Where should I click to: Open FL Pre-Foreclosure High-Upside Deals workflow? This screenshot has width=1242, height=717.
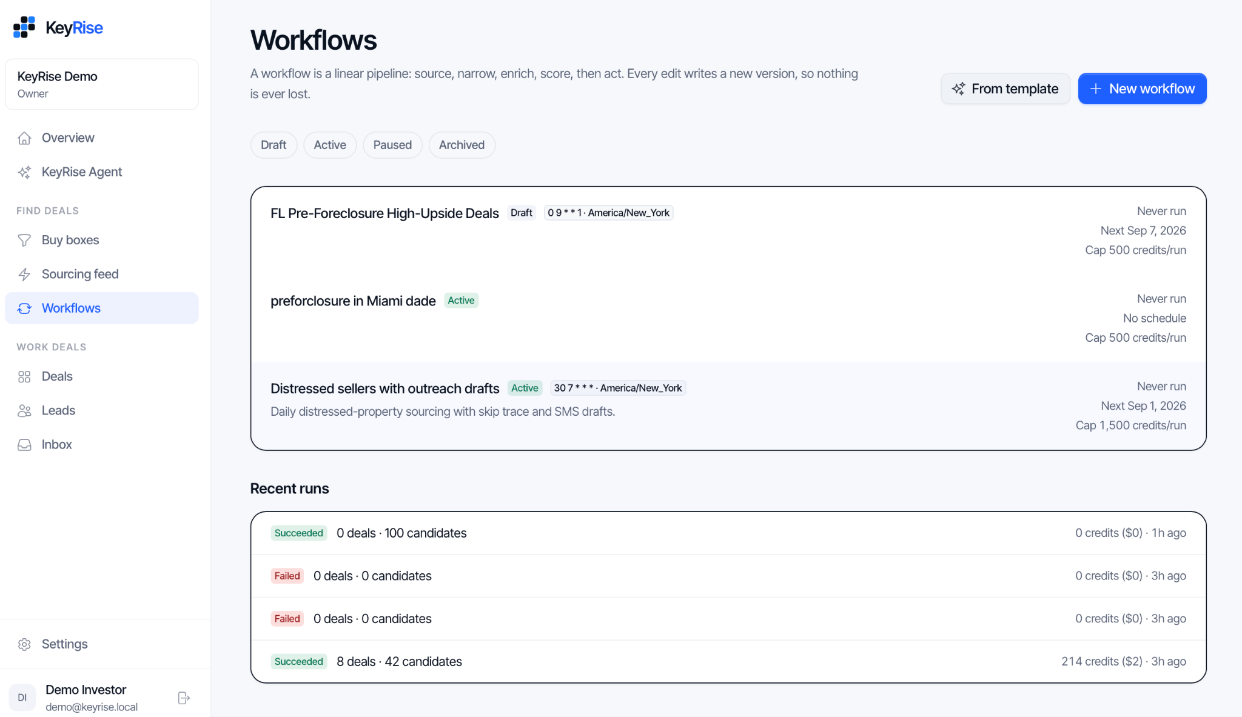(728, 231)
